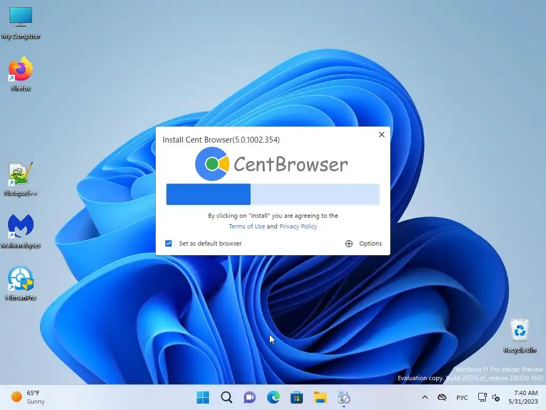Close the Cent Browser installer dialog
The width and height of the screenshot is (546, 410).
click(x=382, y=135)
